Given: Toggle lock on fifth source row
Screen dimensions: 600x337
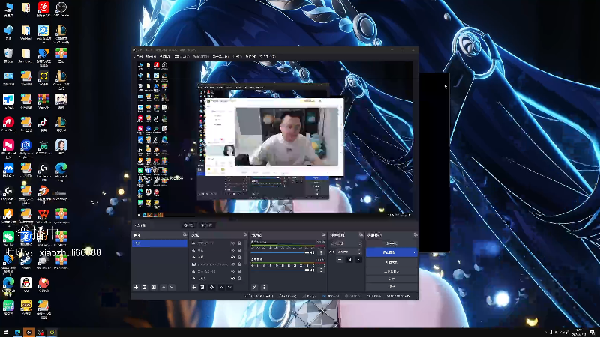Looking at the screenshot, I should 239,271.
